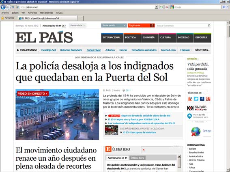
Task: Open the Puerta del Sol live video image
Action: (x=57, y=115)
